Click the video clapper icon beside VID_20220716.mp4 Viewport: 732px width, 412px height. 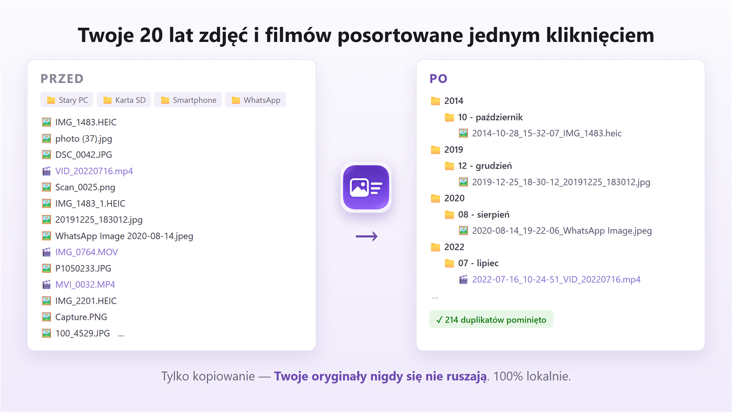(46, 171)
